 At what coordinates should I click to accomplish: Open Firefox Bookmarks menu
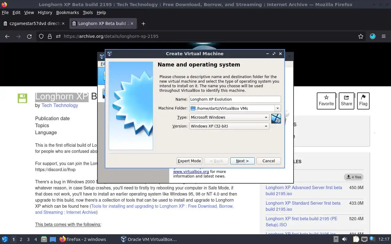pyautogui.click(x=68, y=13)
